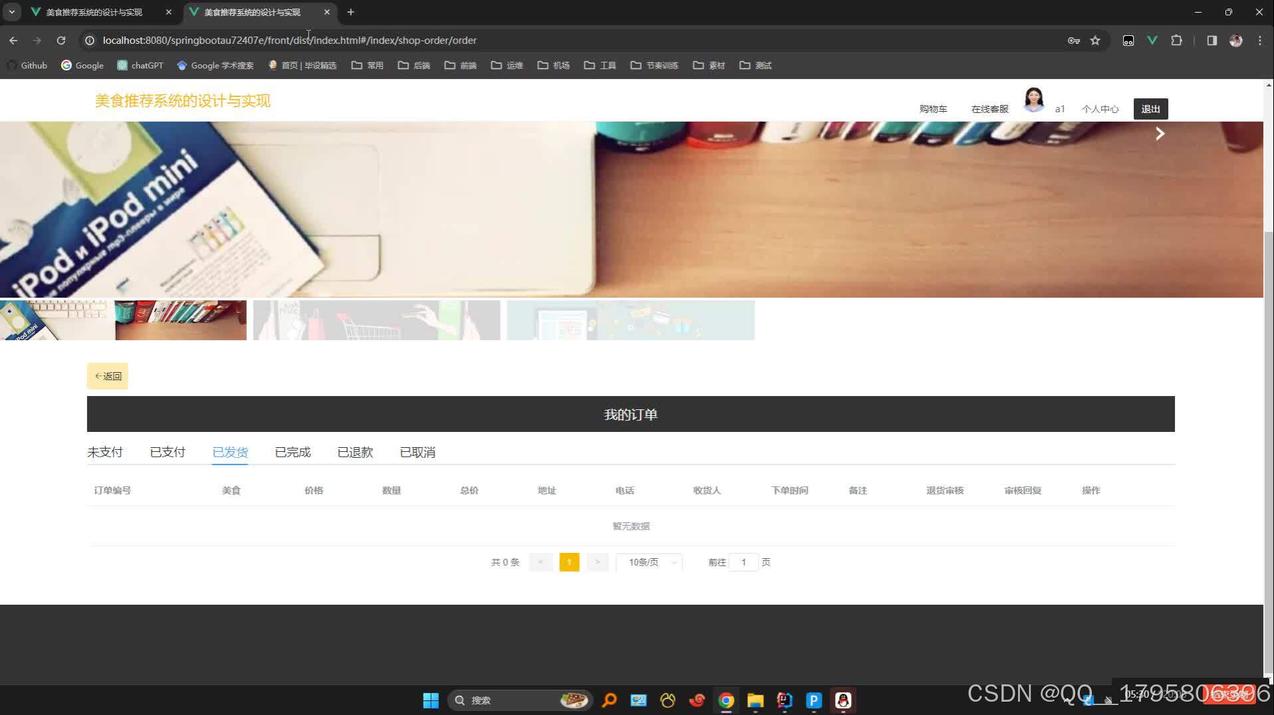Bookmark this page with the star icon

(x=1095, y=41)
